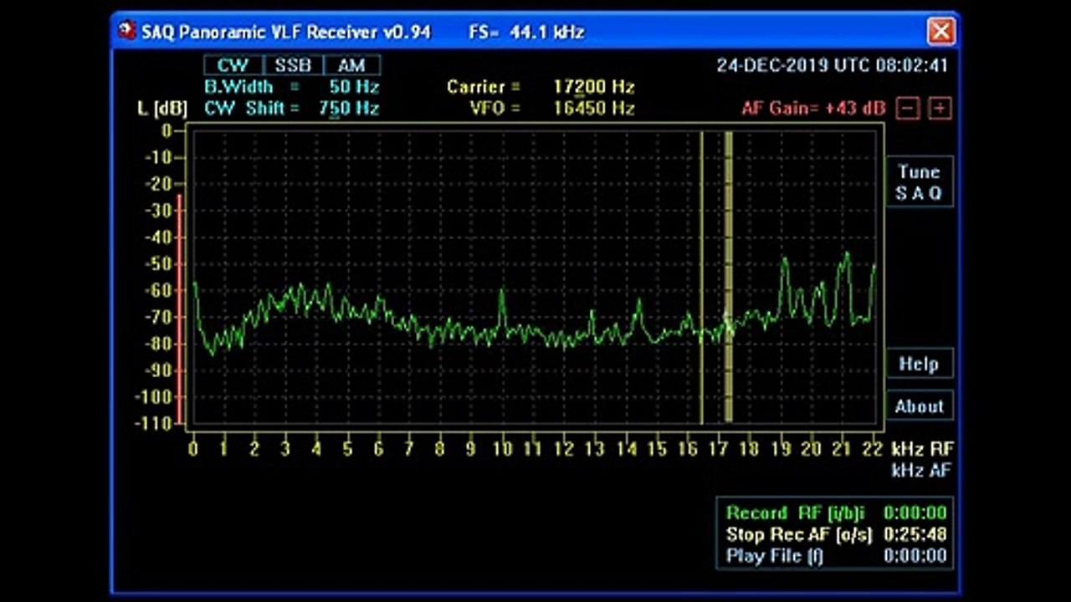Switch to CW mode
Screen dimensions: 1071x602
pos(233,65)
